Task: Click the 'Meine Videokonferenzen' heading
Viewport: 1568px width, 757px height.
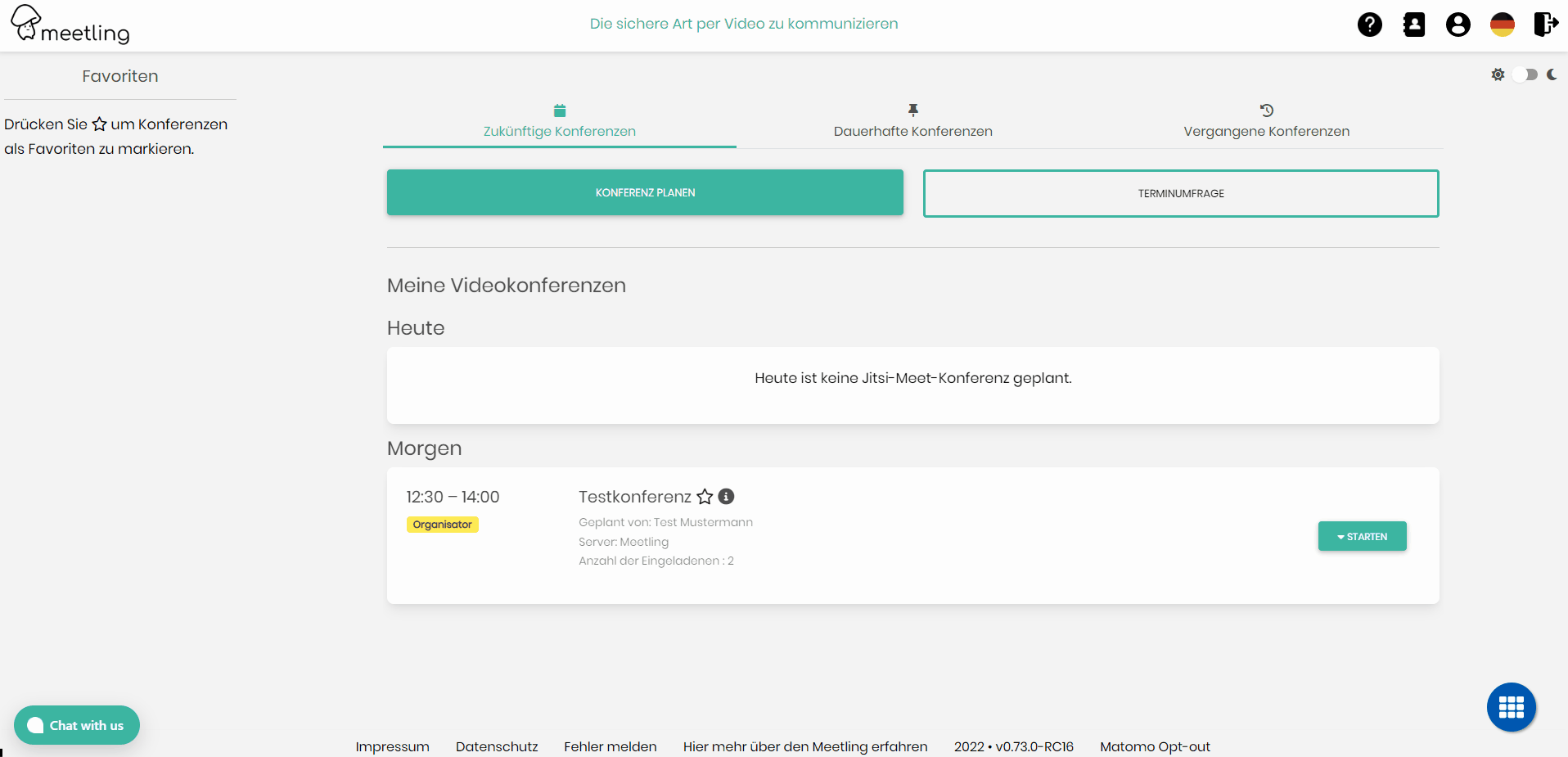Action: point(507,286)
